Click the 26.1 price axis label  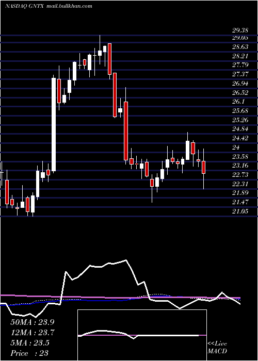tap(238, 102)
